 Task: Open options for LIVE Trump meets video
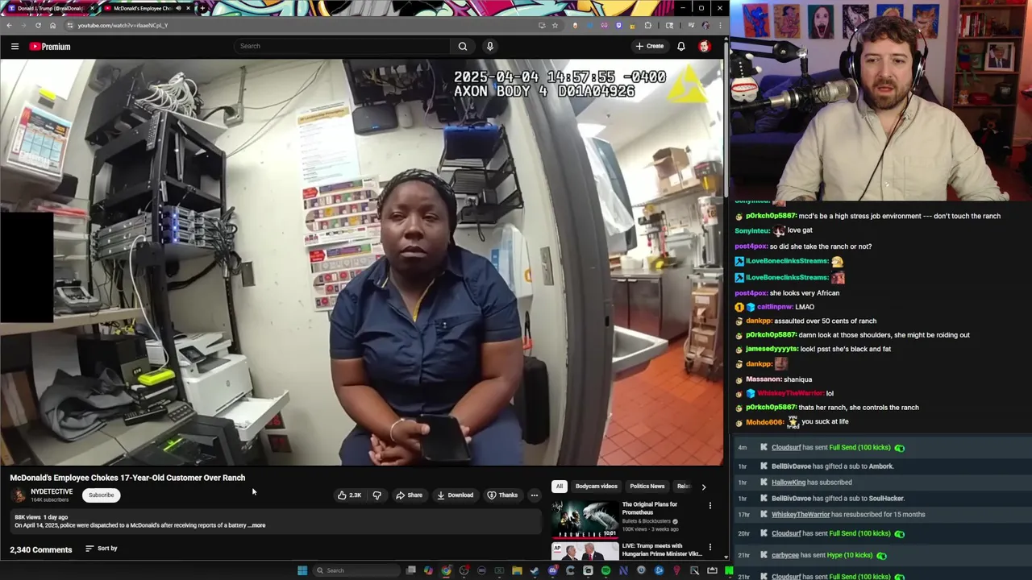[710, 547]
